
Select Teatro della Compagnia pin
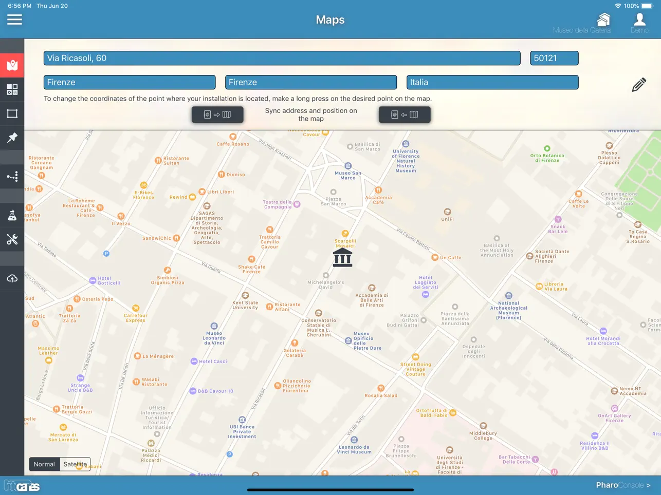point(297,204)
